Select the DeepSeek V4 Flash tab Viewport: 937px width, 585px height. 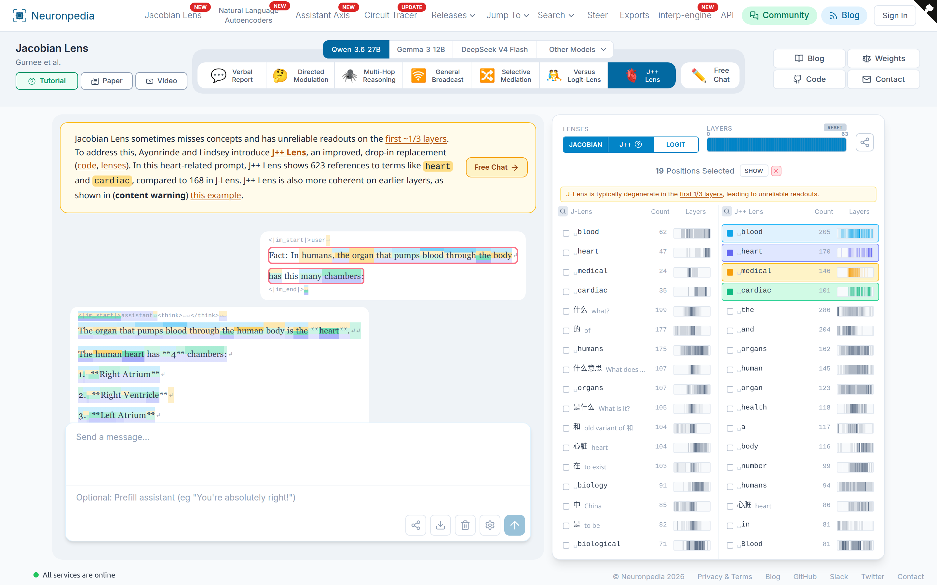pyautogui.click(x=495, y=49)
